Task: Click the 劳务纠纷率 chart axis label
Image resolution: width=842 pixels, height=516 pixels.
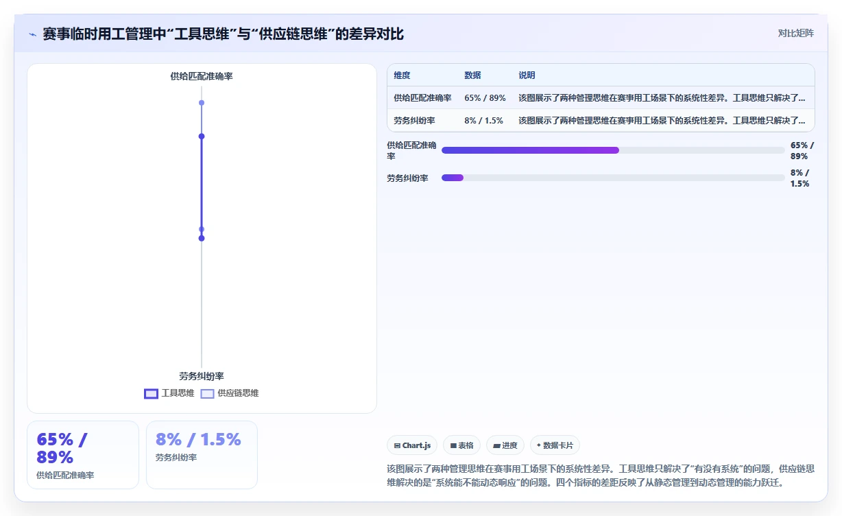Action: pyautogui.click(x=202, y=376)
